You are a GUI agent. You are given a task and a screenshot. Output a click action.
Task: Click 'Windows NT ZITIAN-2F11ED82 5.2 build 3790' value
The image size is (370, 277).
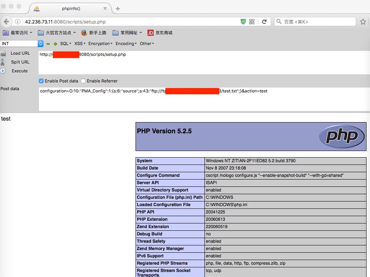(251, 161)
